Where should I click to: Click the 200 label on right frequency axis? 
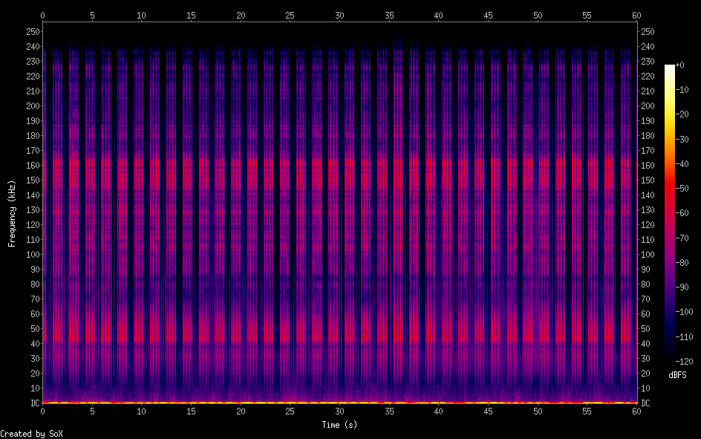pyautogui.click(x=648, y=106)
